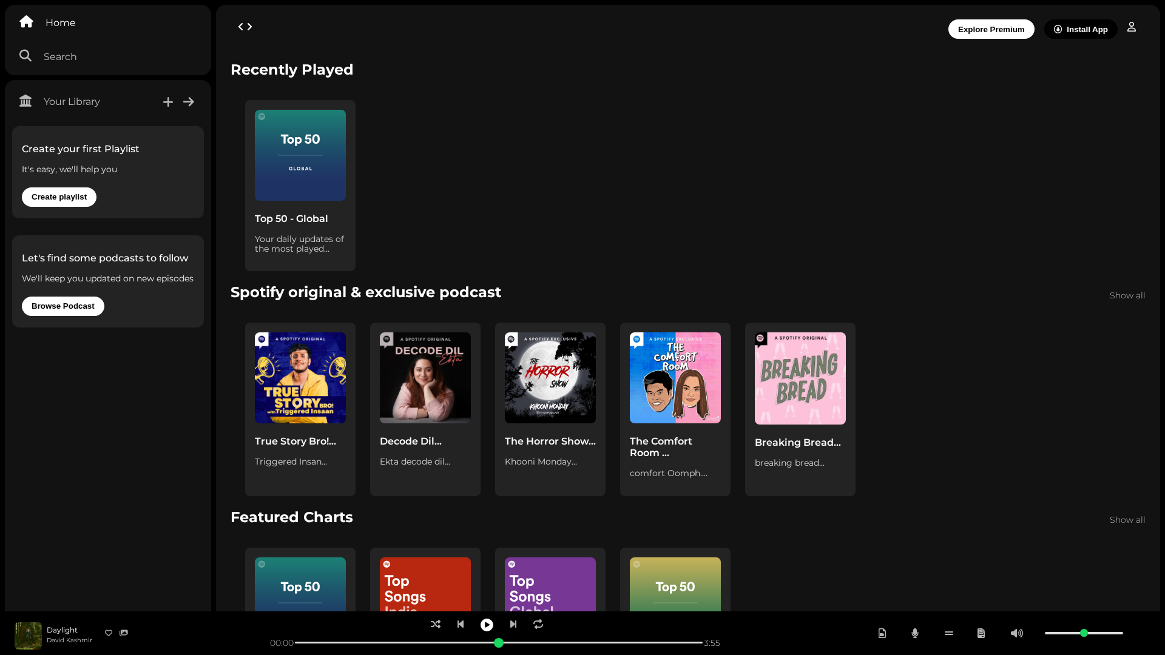Open the teal Top 50 chart in Featured Charts
The width and height of the screenshot is (1165, 655).
click(300, 584)
